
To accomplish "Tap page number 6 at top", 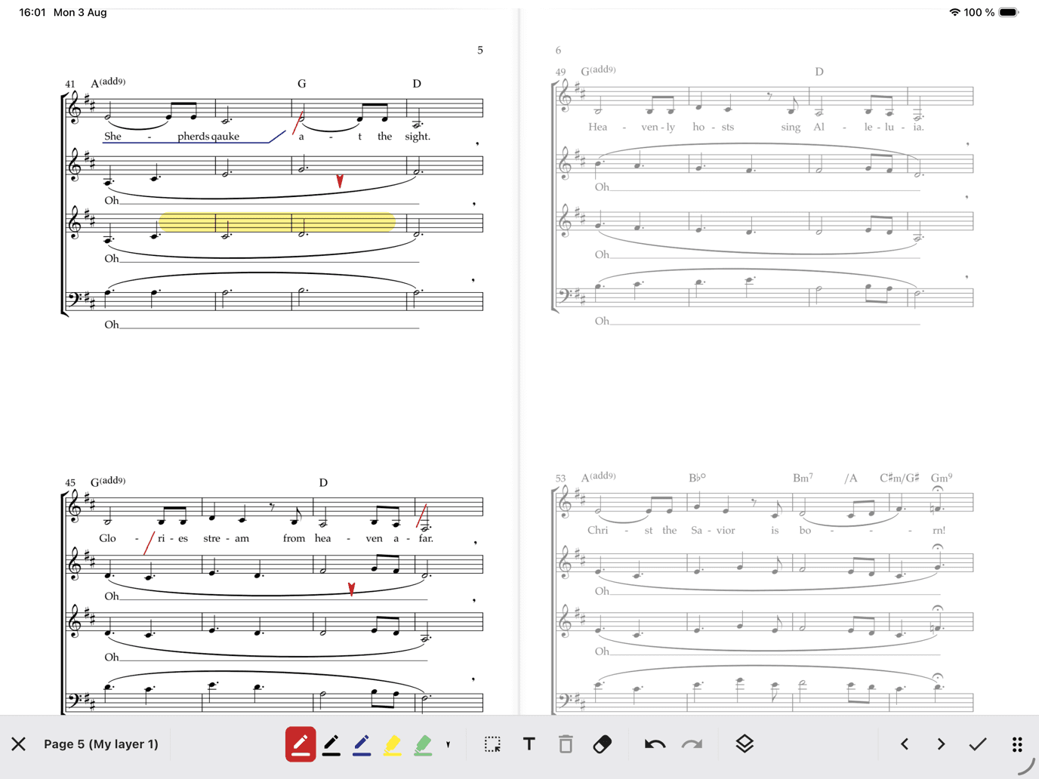I will [x=558, y=51].
